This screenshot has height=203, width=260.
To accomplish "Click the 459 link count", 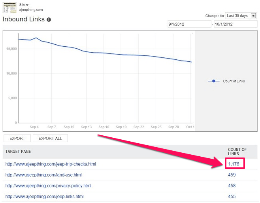I will [x=232, y=175].
